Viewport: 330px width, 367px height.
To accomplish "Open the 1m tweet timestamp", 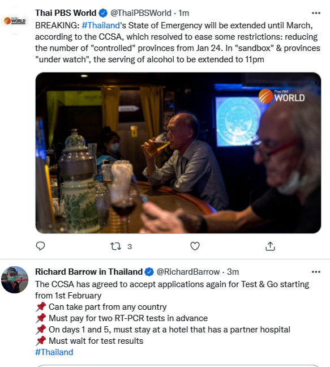I will 184,13.
